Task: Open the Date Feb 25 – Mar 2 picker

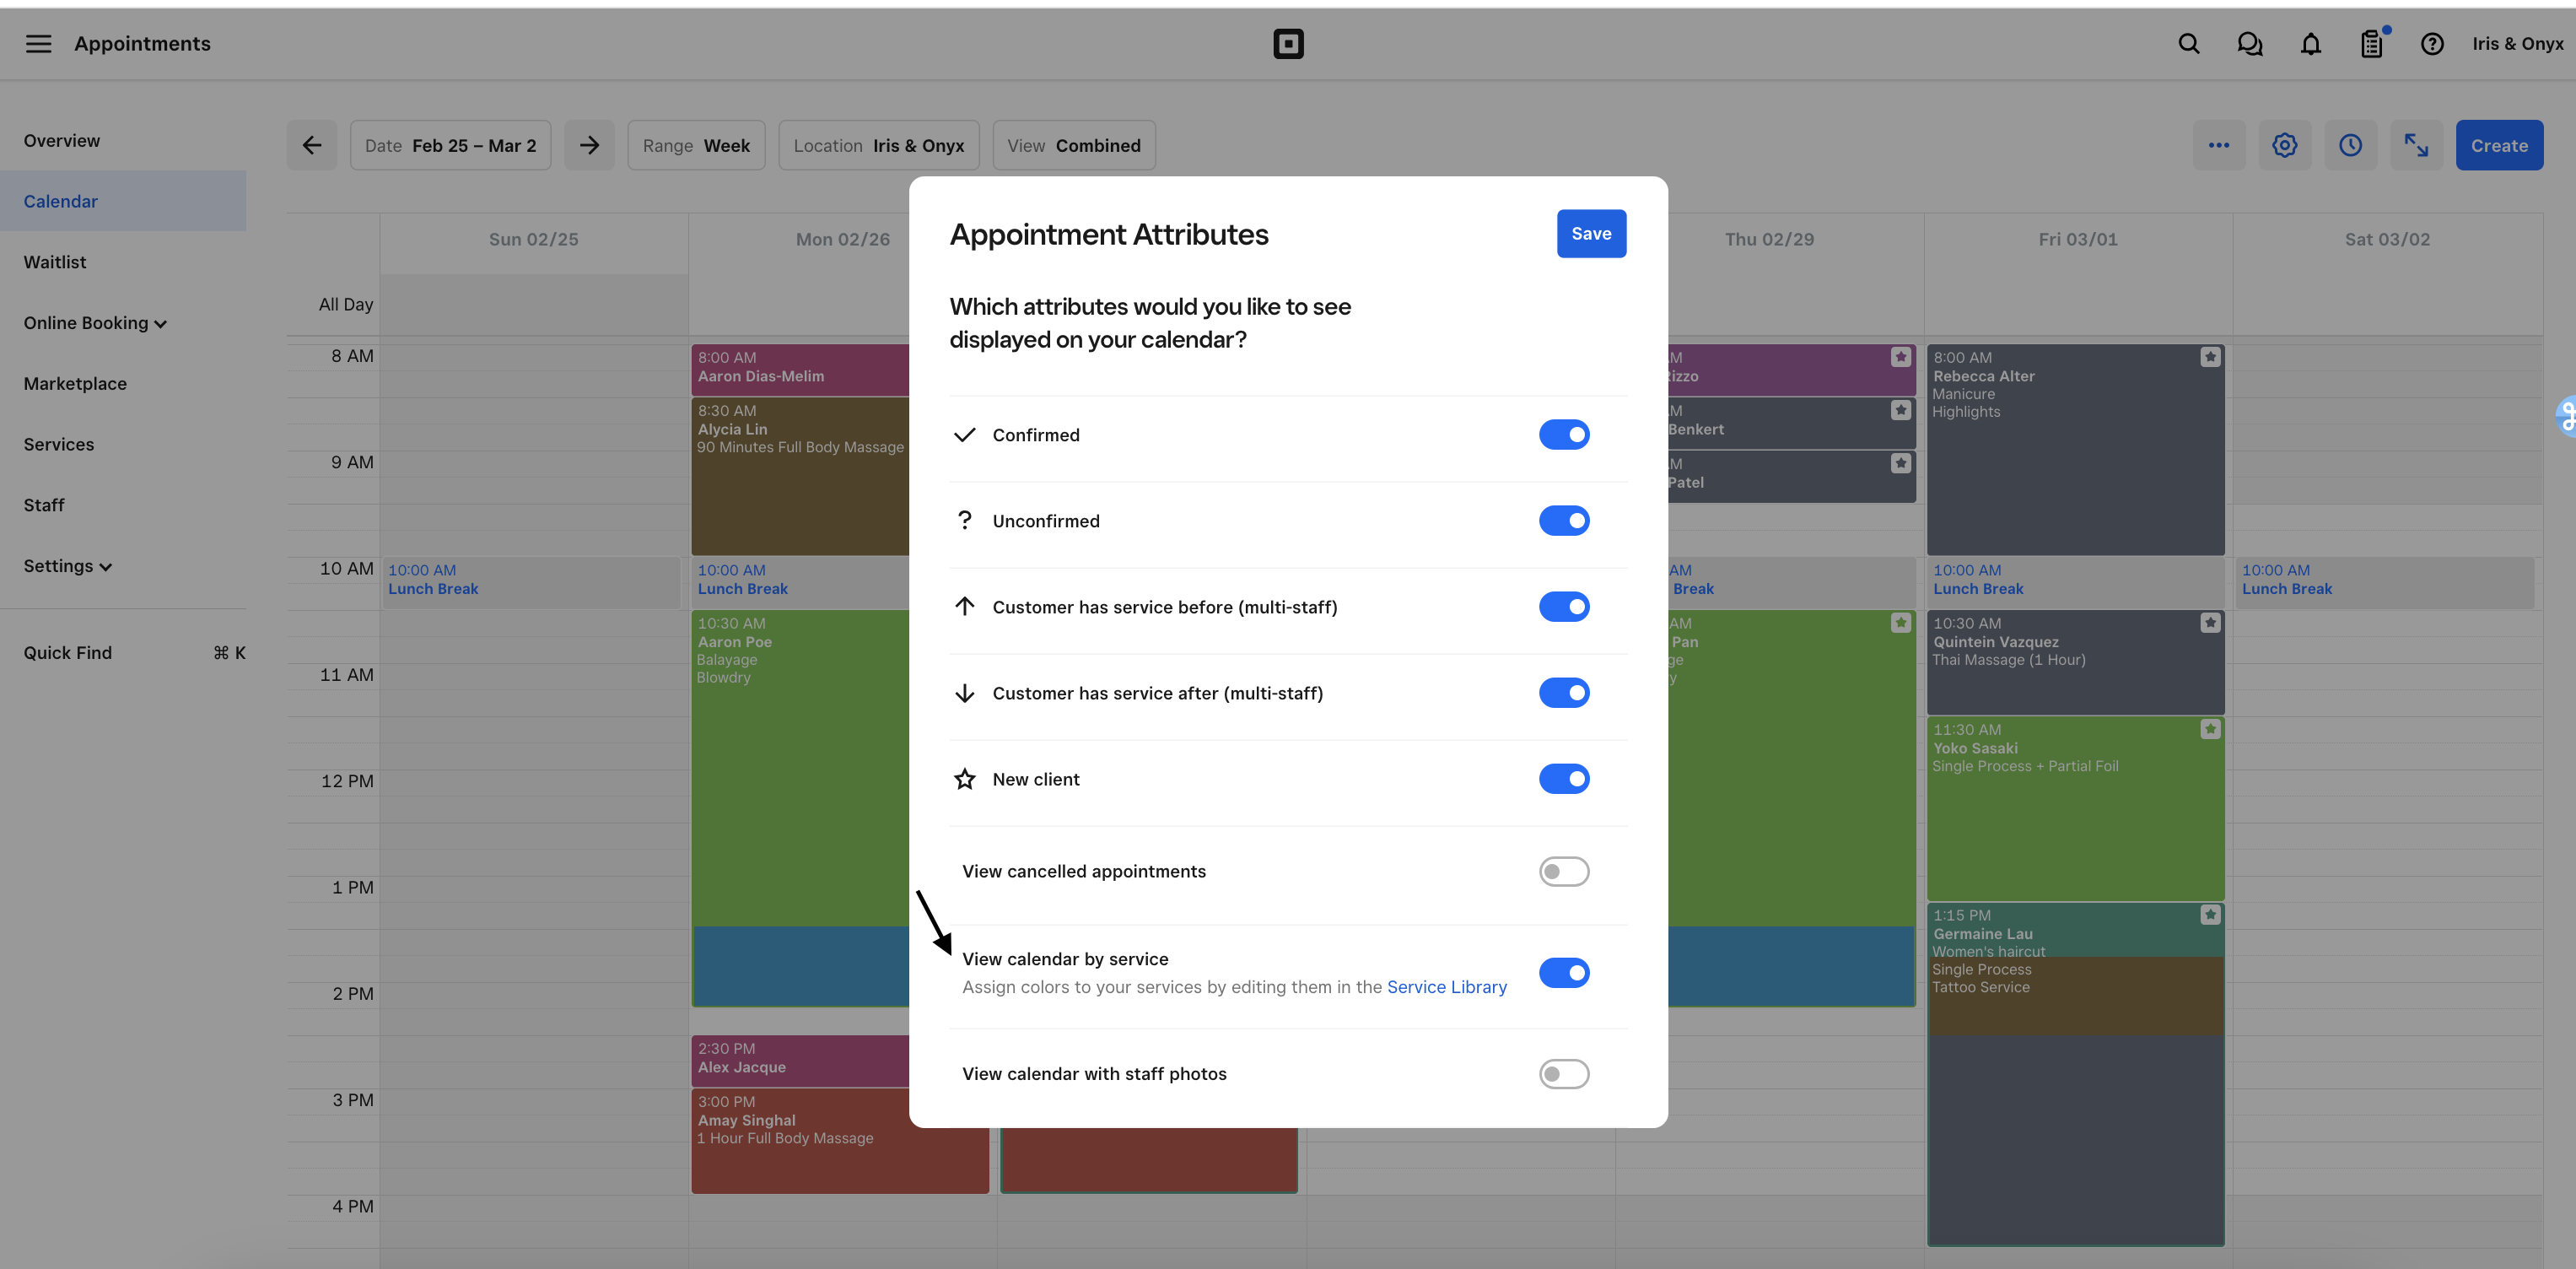Action: tap(451, 146)
